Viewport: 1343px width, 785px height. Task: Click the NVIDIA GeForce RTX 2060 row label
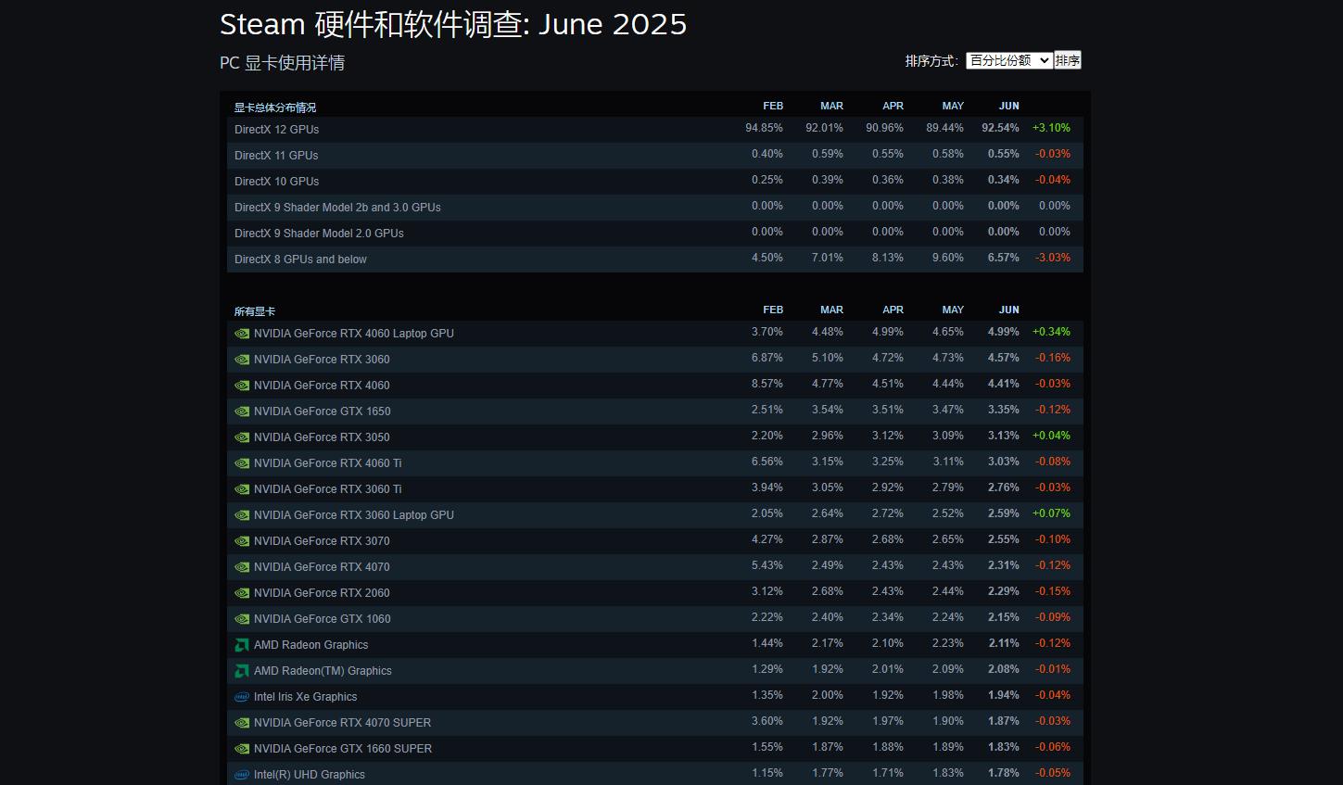click(322, 593)
